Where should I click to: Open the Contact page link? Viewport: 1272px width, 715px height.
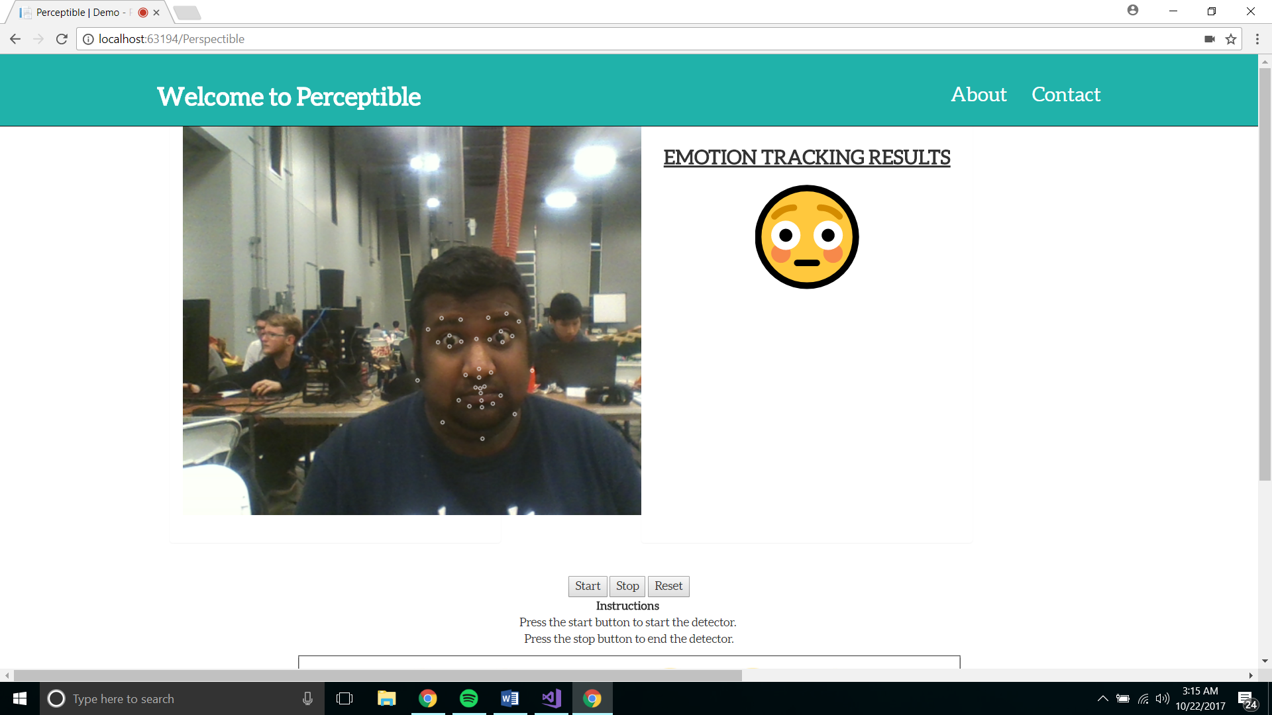(x=1066, y=95)
